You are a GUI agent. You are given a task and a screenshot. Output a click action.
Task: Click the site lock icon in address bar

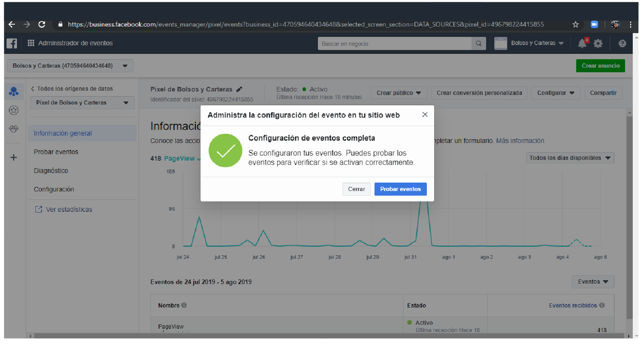coord(60,24)
